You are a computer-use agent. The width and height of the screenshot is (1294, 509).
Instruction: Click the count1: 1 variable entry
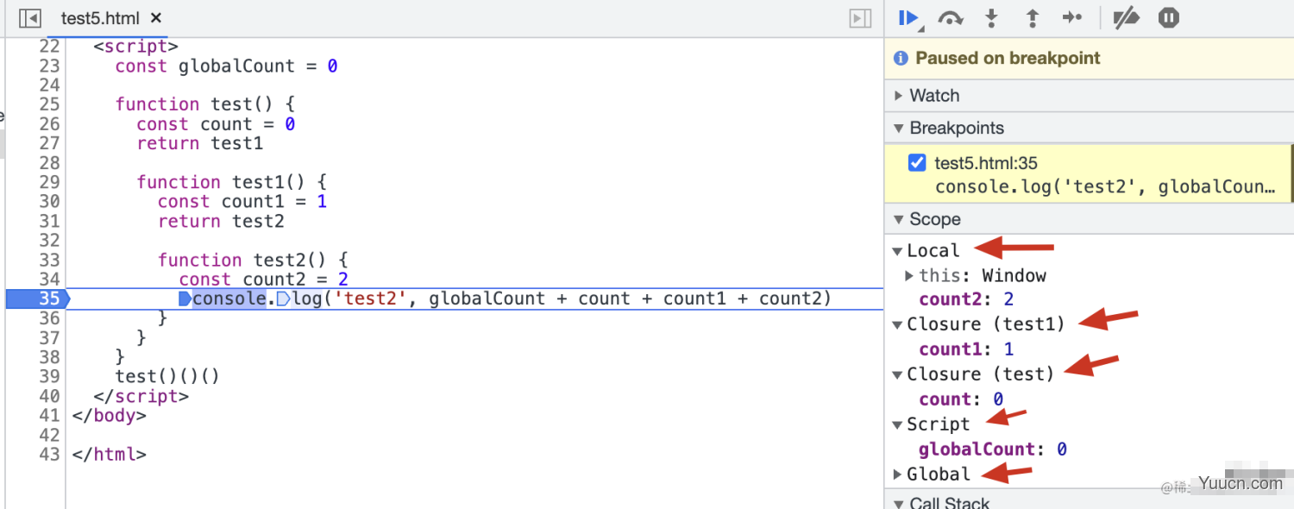[x=966, y=349]
